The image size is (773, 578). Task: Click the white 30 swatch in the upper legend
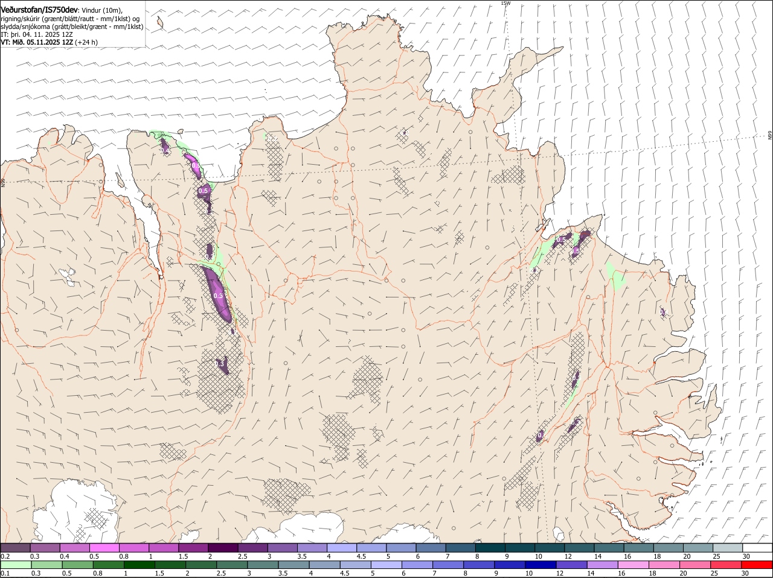coord(757,548)
